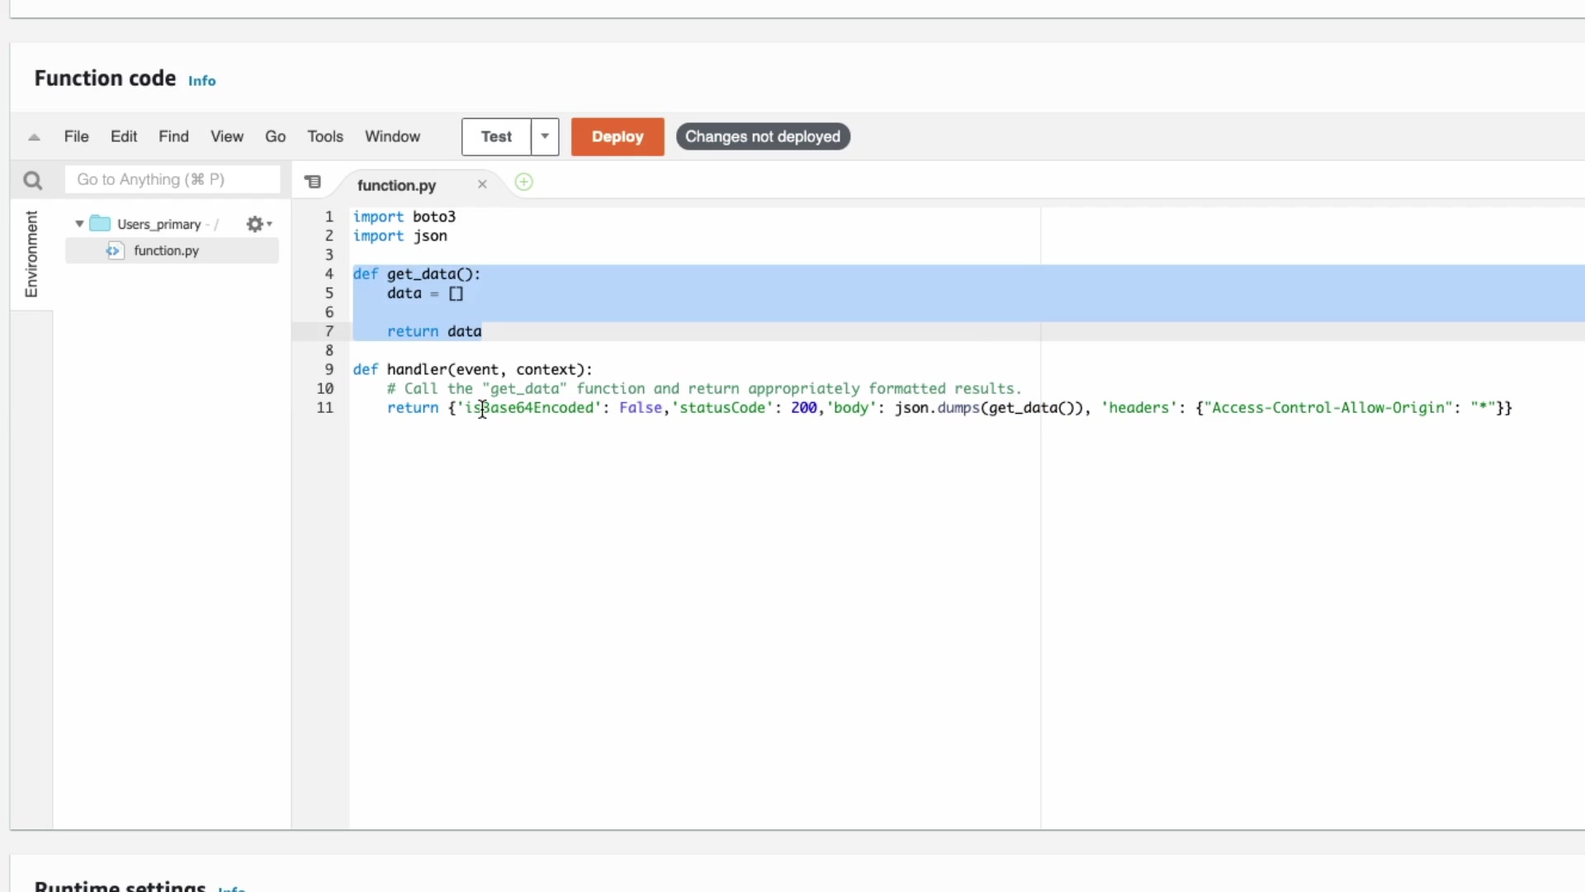Click the Test button
The height and width of the screenshot is (892, 1585).
coord(496,136)
